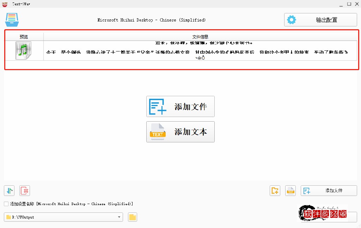Click the big 添加文本 button in center
Viewport: 361px width, 228px height.
[180, 132]
